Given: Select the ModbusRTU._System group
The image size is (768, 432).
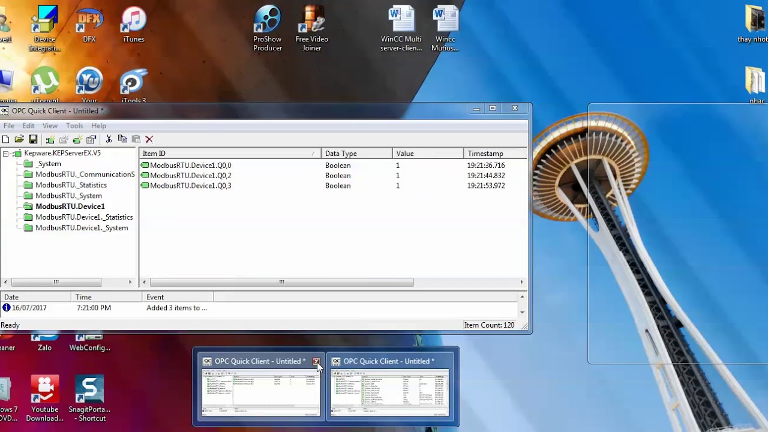Looking at the screenshot, I should (x=68, y=196).
